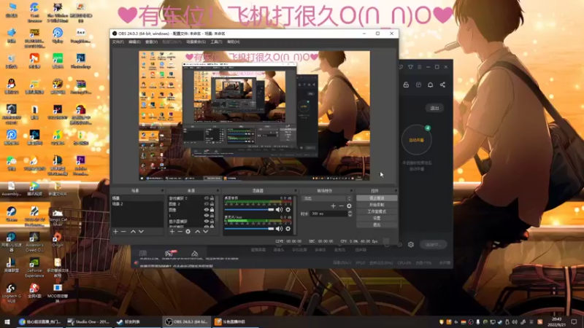584x328 pixels.
Task: Open the Steam desktop shortcut
Action: coord(11,214)
